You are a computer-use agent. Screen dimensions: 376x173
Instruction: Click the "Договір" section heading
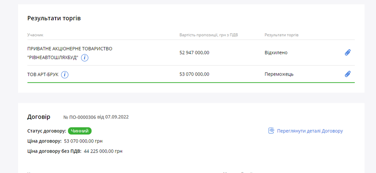click(x=39, y=117)
